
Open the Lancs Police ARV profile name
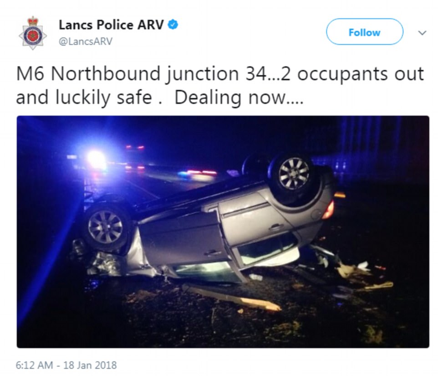click(x=111, y=25)
